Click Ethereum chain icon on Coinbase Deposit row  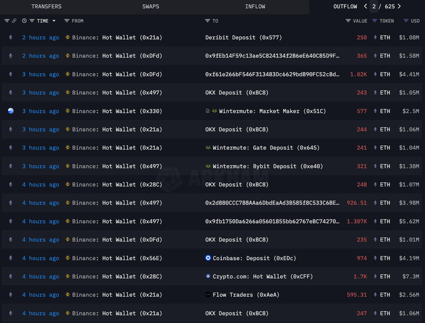pos(11,258)
